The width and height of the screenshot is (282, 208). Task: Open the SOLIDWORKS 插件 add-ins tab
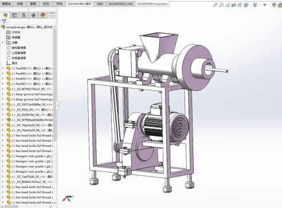pyautogui.click(x=80, y=3)
